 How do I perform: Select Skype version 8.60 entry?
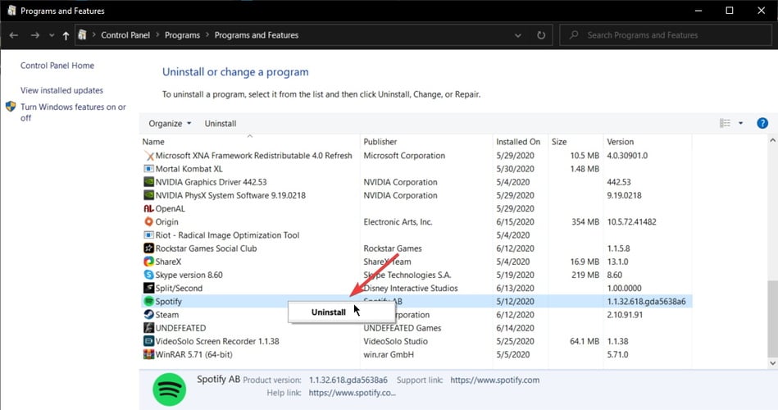click(x=189, y=275)
